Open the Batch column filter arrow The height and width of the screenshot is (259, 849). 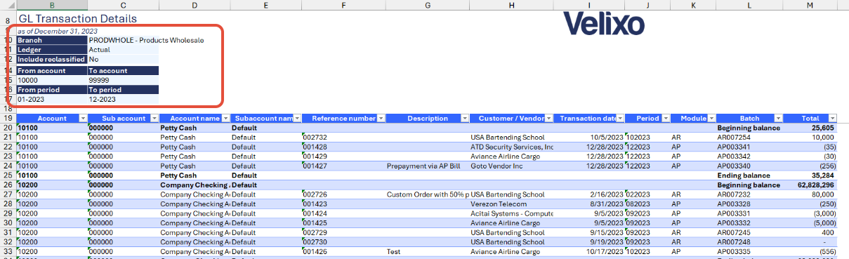779,119
